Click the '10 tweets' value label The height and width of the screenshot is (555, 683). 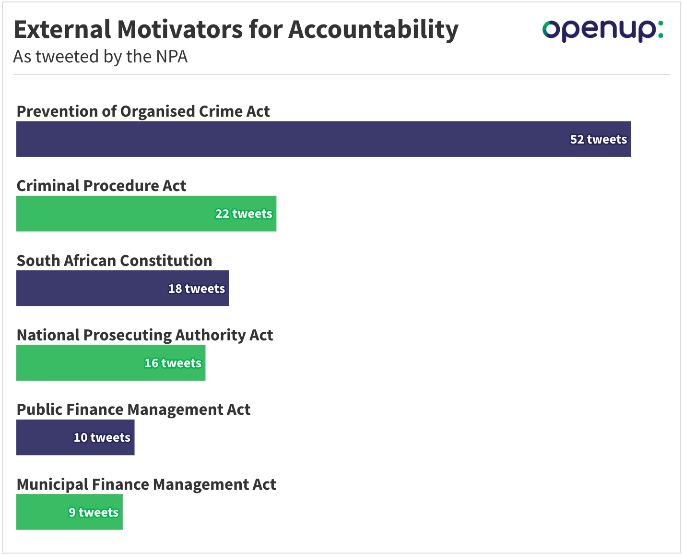tap(102, 437)
